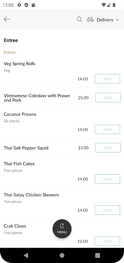Tap the back arrow icon
This screenshot has height=263, width=124.
coord(7,19)
